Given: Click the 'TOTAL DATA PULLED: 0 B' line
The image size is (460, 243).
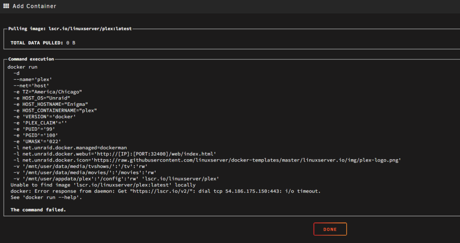Looking at the screenshot, I should tap(43, 43).
